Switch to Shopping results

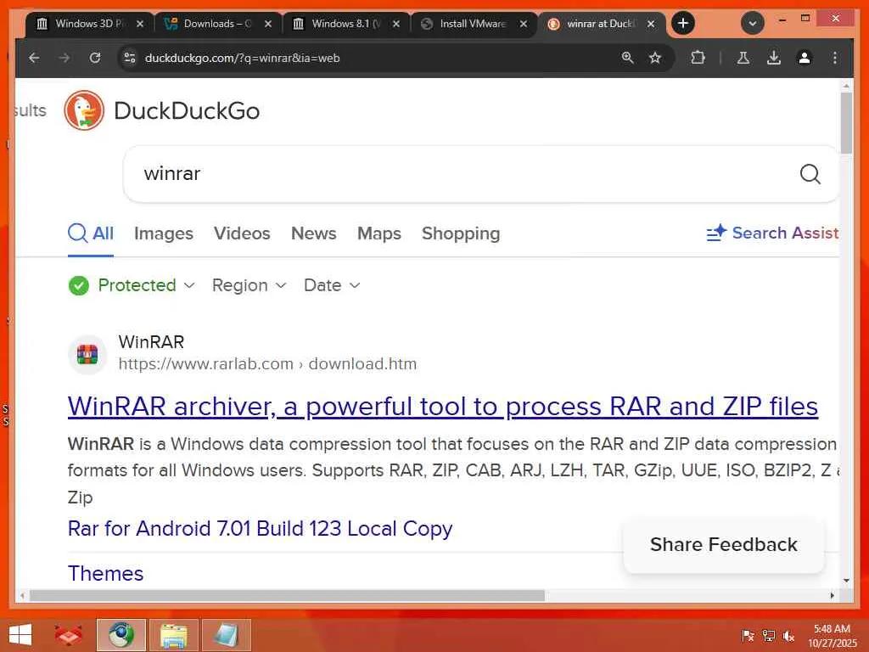pyautogui.click(x=461, y=233)
